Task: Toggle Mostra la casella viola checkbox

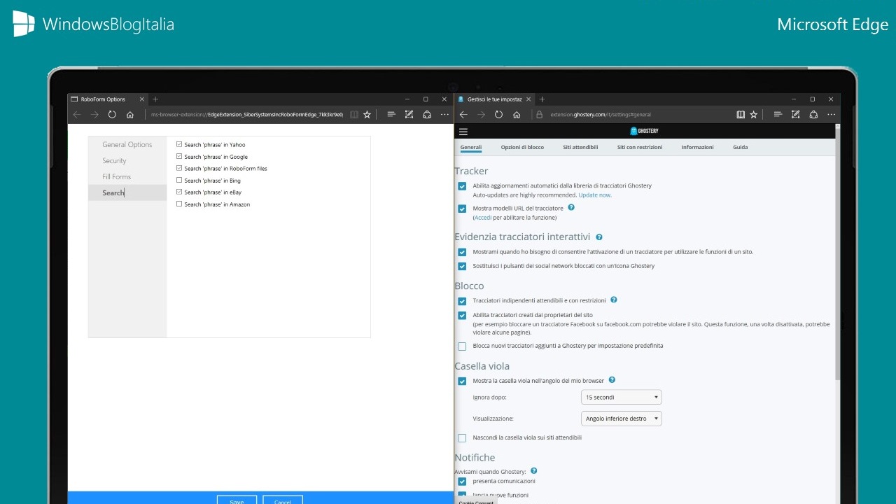Action: pos(462,381)
